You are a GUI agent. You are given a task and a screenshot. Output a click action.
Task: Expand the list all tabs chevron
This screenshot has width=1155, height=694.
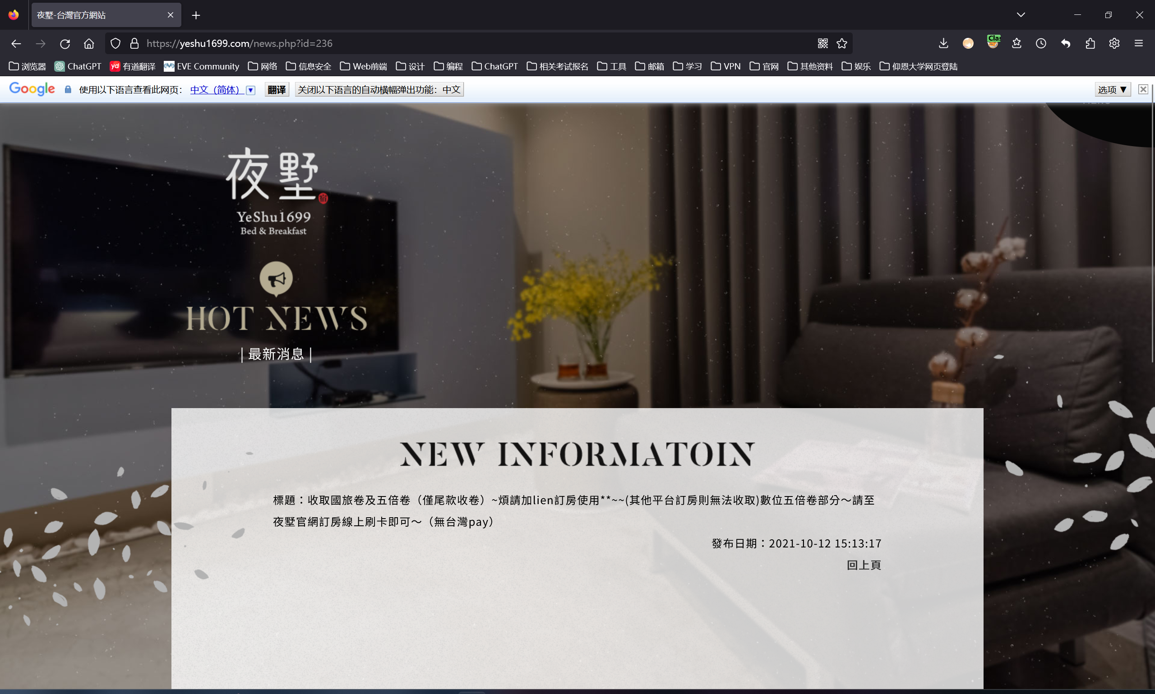coord(1021,15)
